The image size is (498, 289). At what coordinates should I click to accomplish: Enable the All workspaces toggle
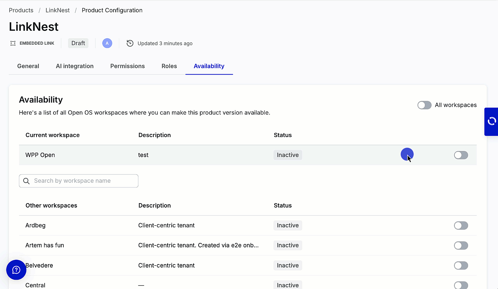(x=424, y=105)
